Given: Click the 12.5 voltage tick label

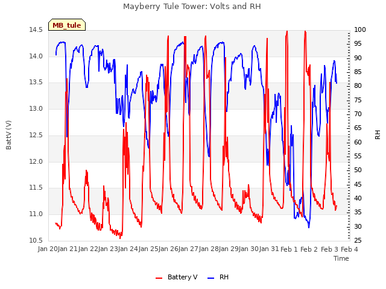Looking at the screenshot, I should [36, 135].
